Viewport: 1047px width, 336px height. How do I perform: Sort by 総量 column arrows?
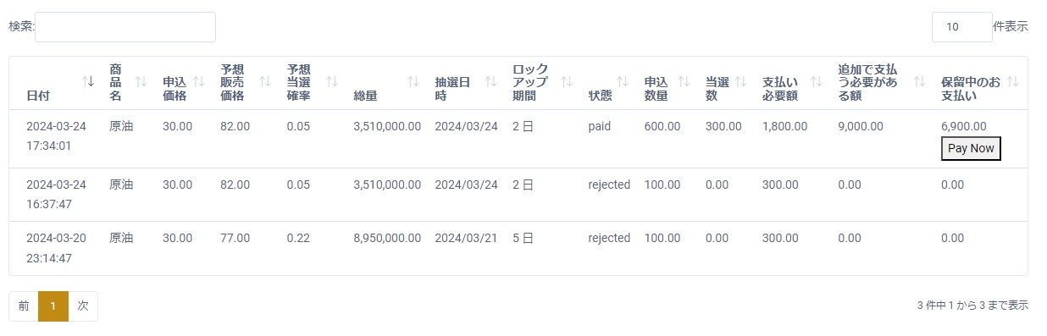pos(413,81)
